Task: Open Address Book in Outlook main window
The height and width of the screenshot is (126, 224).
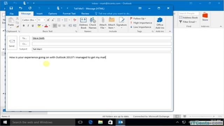Action: pos(188,17)
